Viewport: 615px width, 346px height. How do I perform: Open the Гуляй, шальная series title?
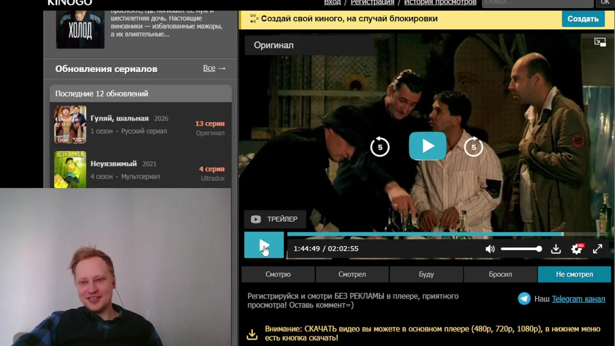tap(120, 118)
